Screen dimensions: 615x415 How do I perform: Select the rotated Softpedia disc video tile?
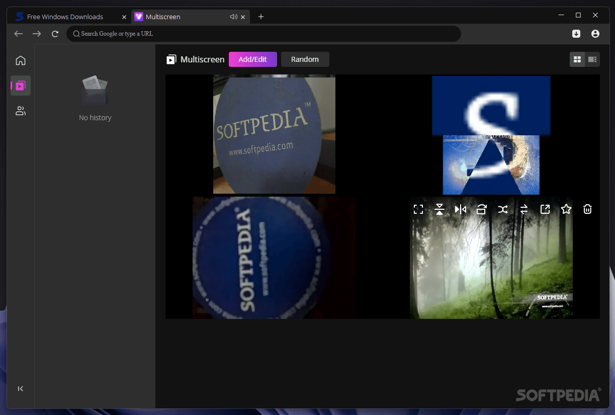point(274,258)
